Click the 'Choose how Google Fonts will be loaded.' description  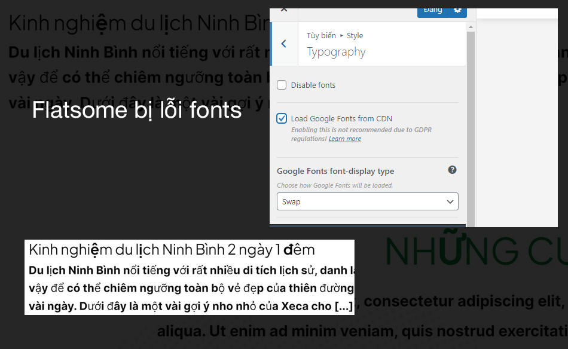point(335,185)
